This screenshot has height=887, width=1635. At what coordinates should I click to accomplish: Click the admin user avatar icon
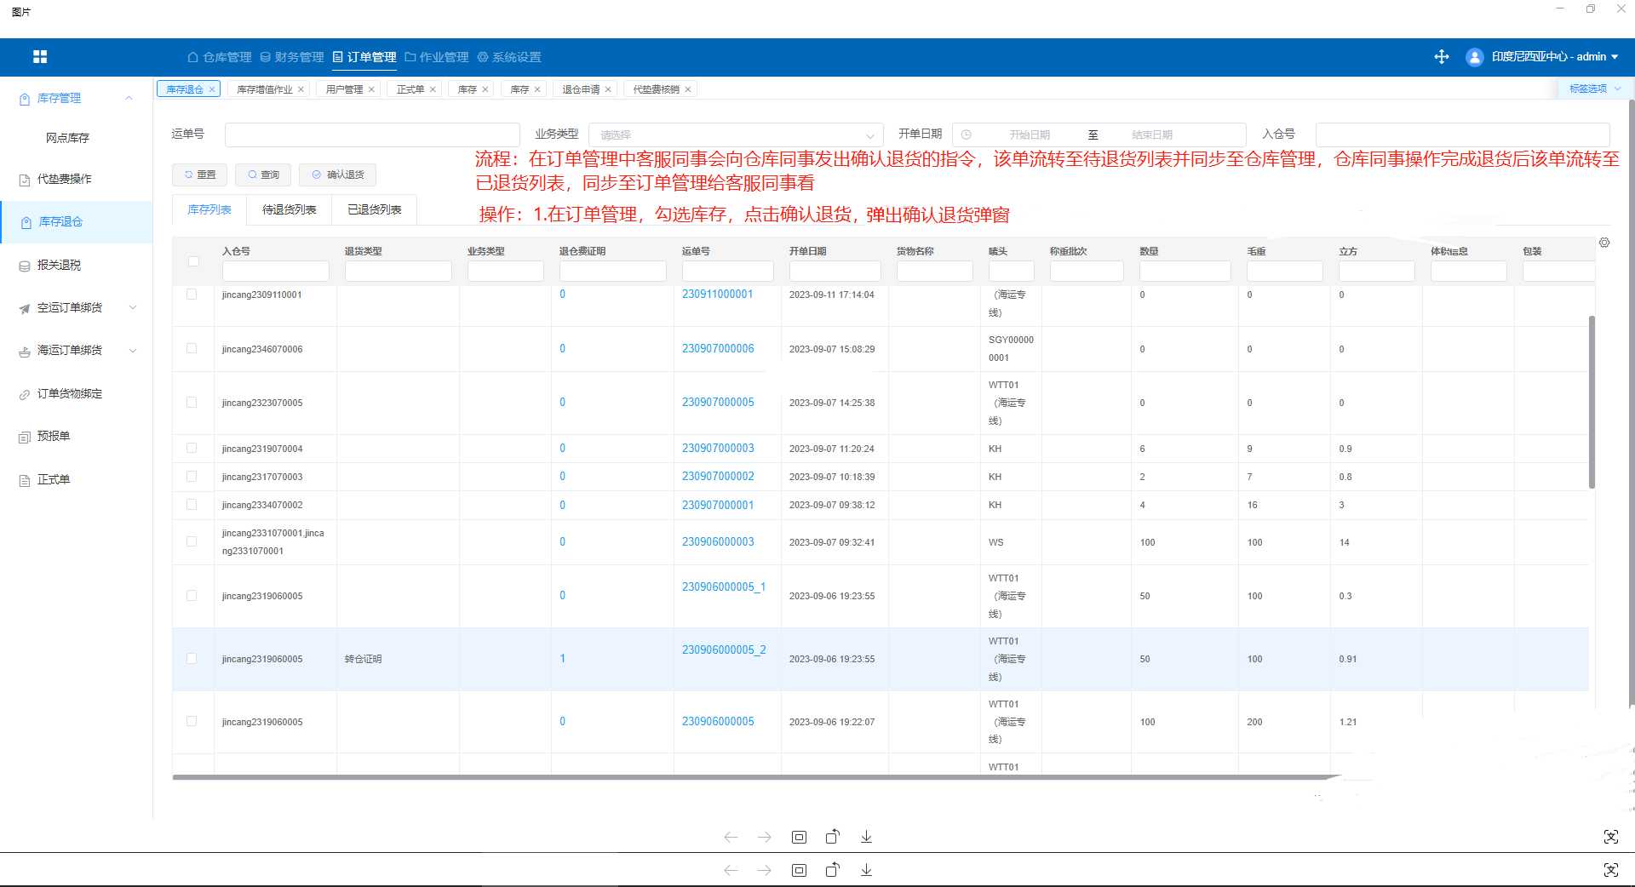point(1474,57)
